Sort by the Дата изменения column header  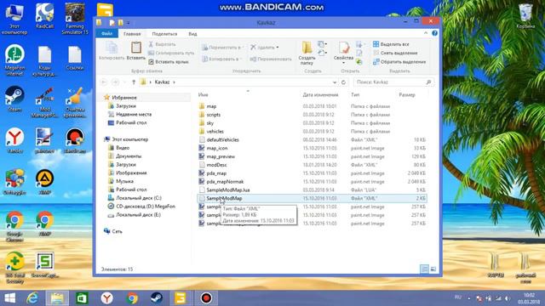pyautogui.click(x=320, y=94)
